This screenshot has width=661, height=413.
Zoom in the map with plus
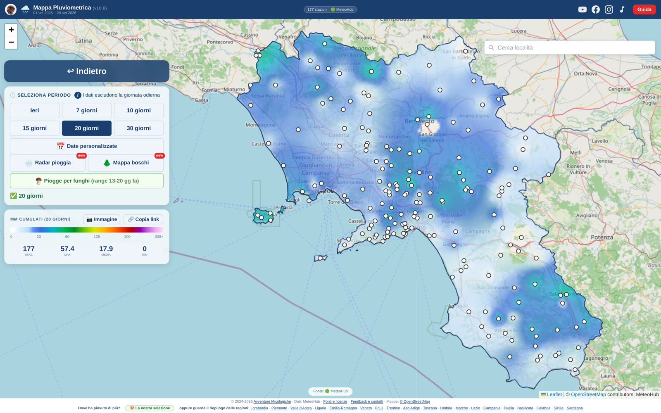pyautogui.click(x=11, y=30)
